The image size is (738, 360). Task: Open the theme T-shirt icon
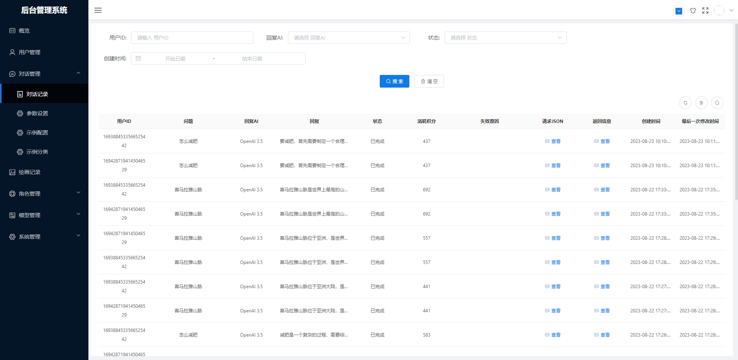pos(693,11)
